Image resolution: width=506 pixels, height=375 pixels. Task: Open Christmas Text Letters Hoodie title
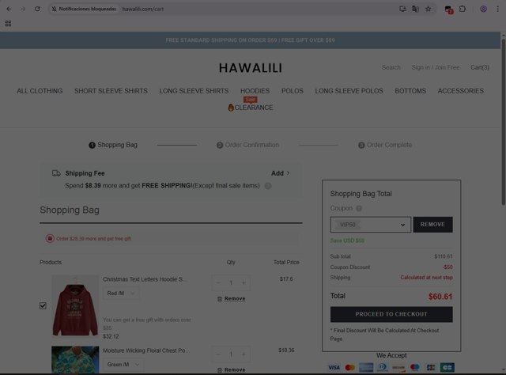point(144,279)
